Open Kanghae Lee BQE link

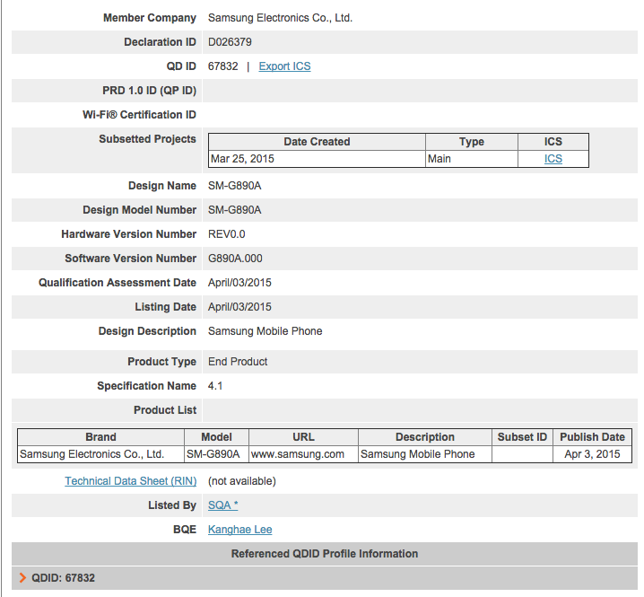point(239,530)
